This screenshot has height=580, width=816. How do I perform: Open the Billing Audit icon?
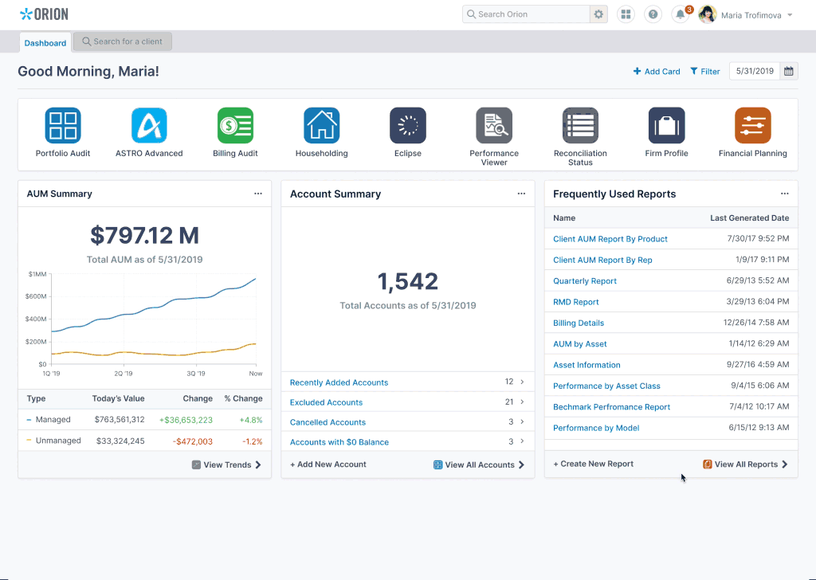point(235,126)
